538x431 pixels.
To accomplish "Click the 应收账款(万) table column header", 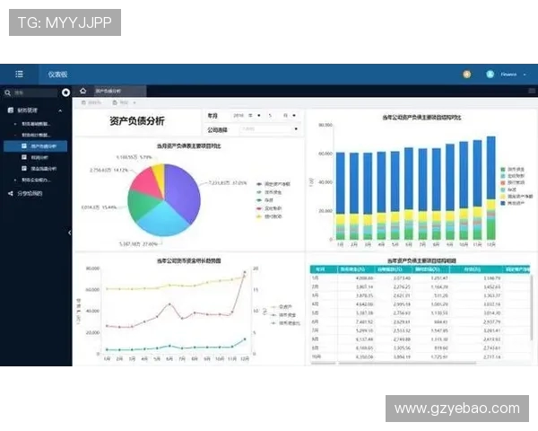I will pyautogui.click(x=394, y=269).
